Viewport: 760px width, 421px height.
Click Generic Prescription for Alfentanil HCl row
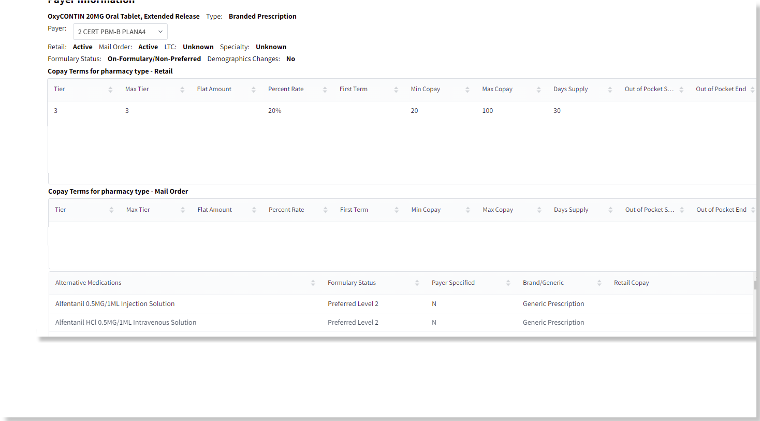[x=553, y=323]
